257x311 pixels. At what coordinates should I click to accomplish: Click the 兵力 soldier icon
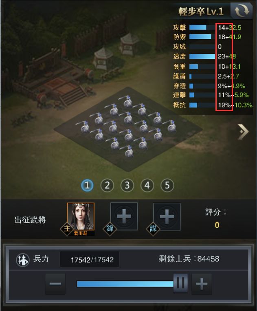pyautogui.click(x=23, y=260)
